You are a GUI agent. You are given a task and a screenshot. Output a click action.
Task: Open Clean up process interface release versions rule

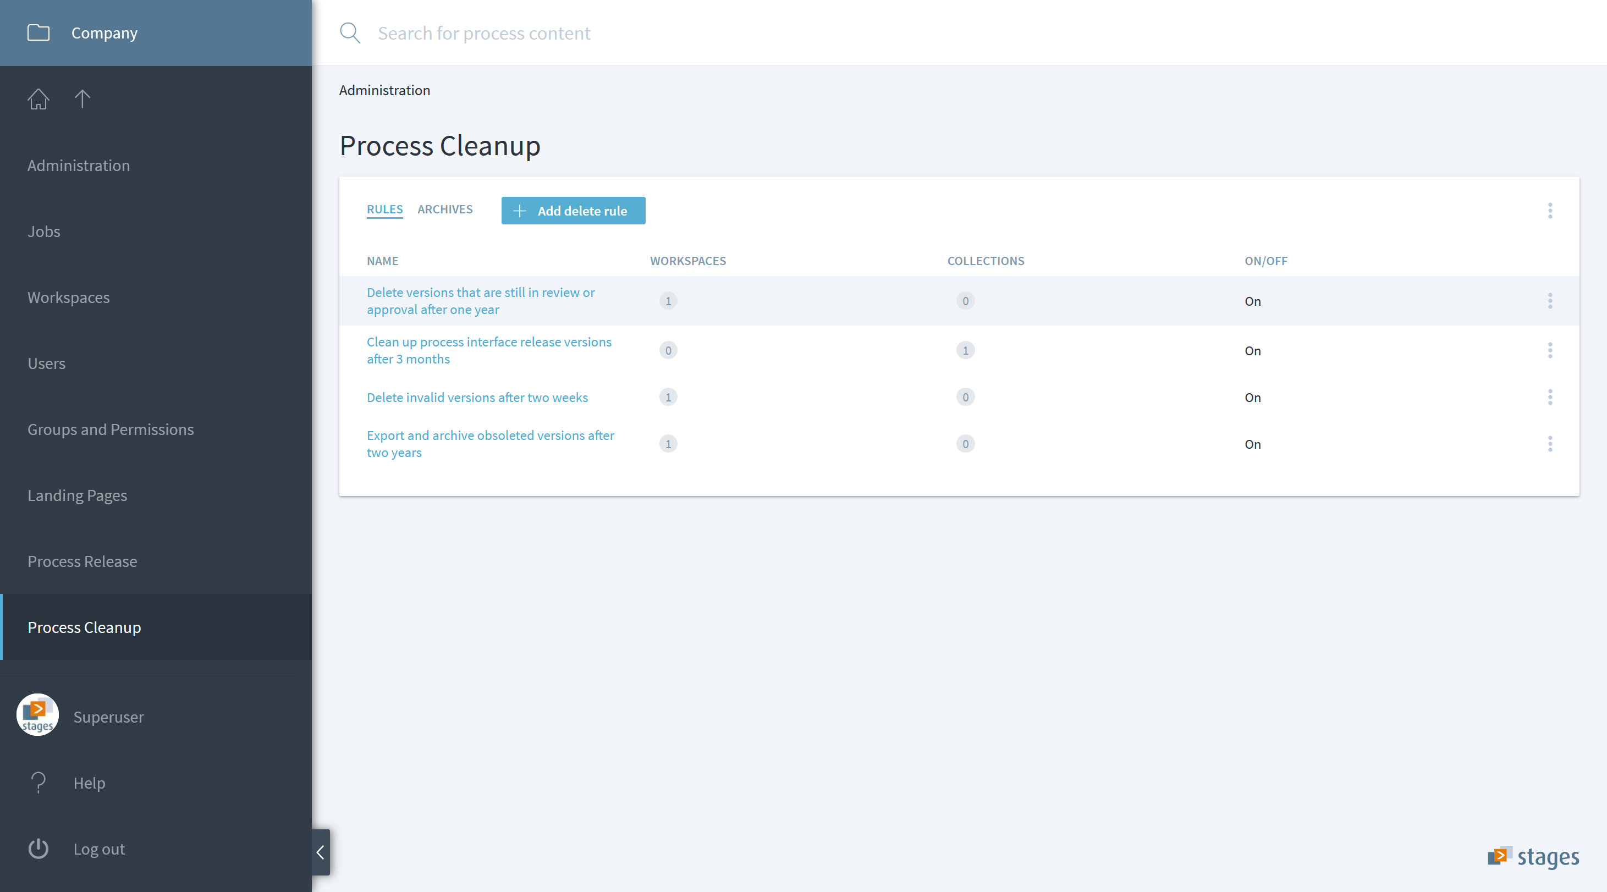(x=488, y=350)
